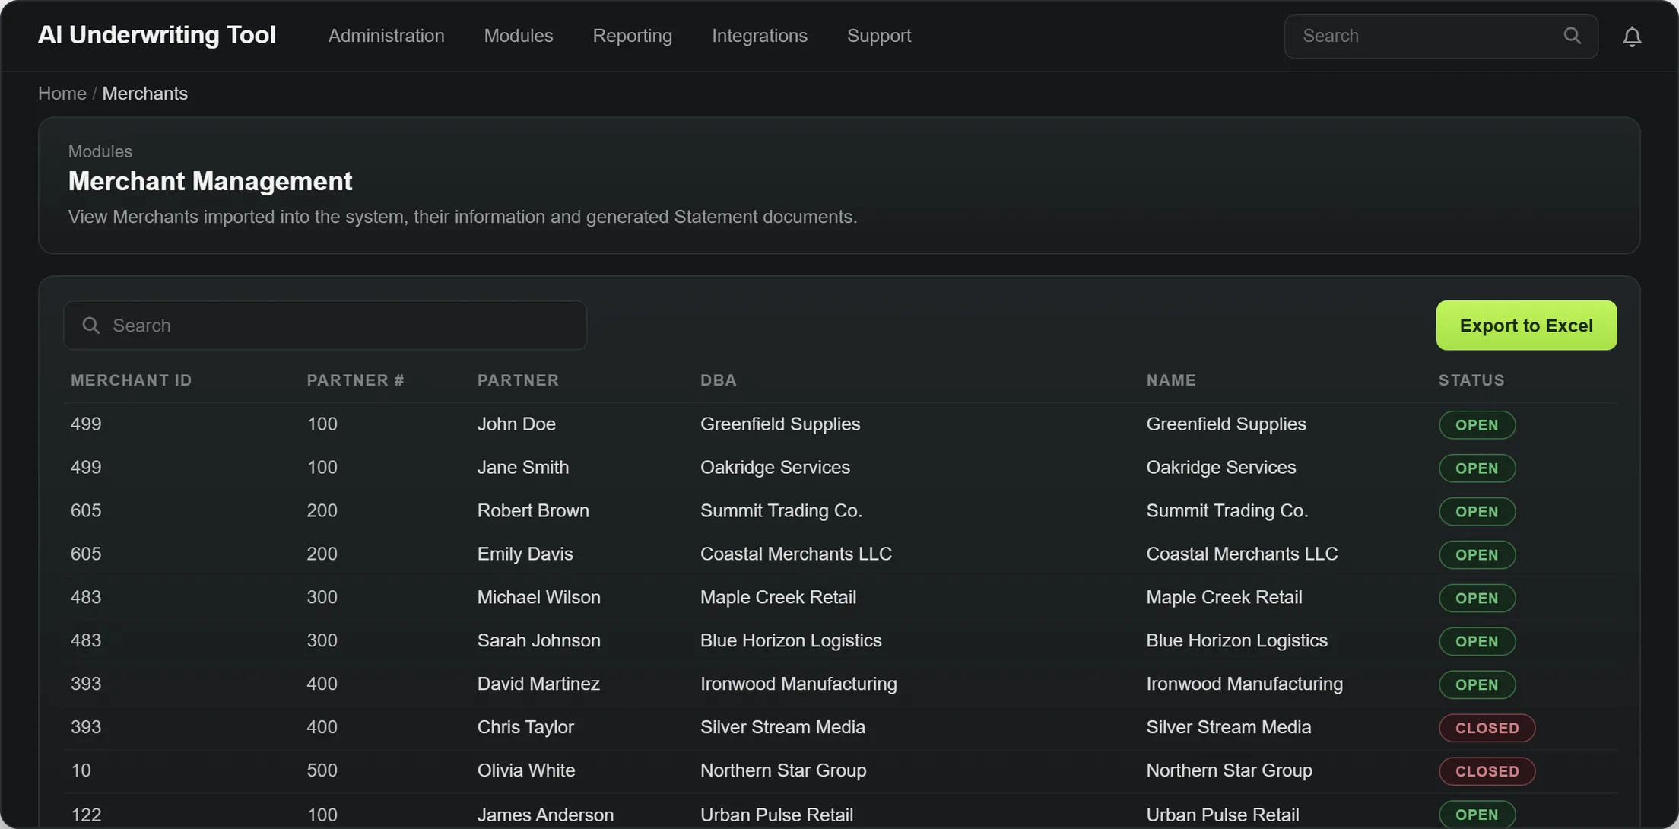
Task: Click OPEN badge for Oakridge Services
Action: click(x=1477, y=468)
